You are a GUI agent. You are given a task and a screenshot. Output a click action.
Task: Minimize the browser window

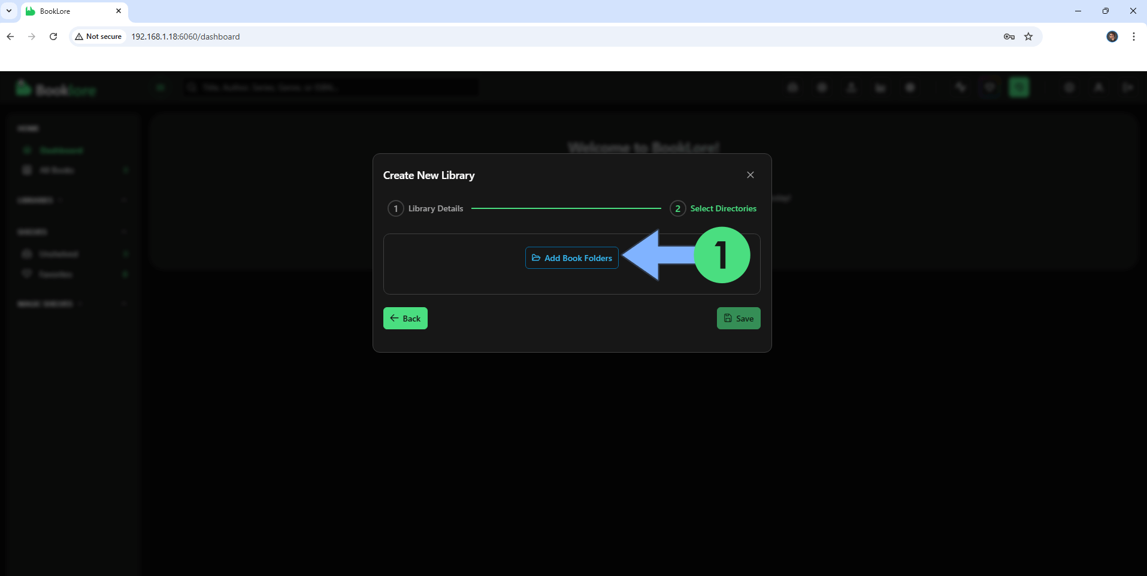(x=1078, y=11)
